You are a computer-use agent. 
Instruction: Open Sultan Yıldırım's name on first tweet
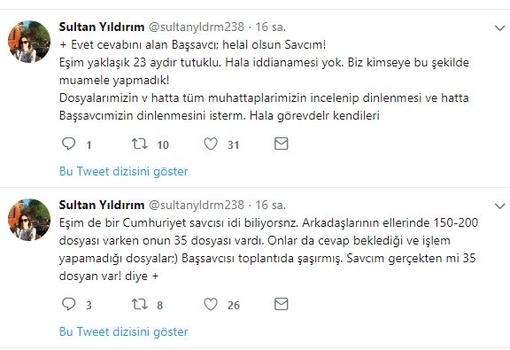pos(102,27)
